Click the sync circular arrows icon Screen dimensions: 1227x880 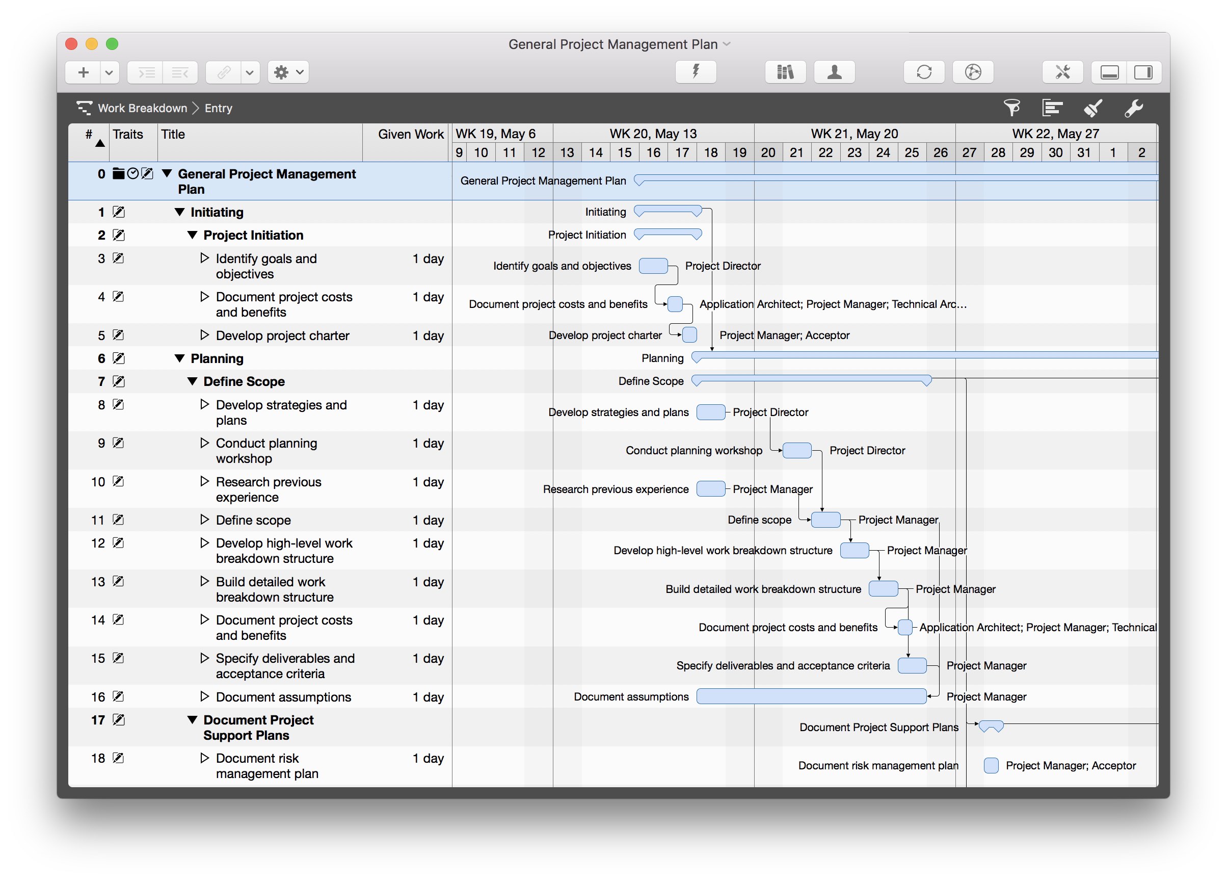(923, 72)
